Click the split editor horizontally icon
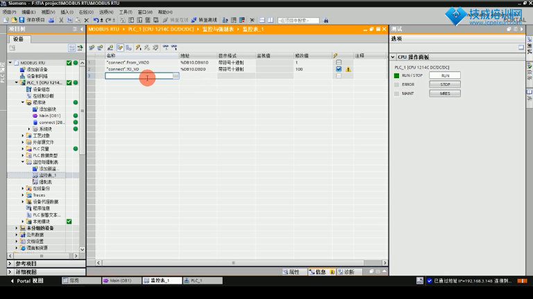 pyautogui.click(x=262, y=20)
